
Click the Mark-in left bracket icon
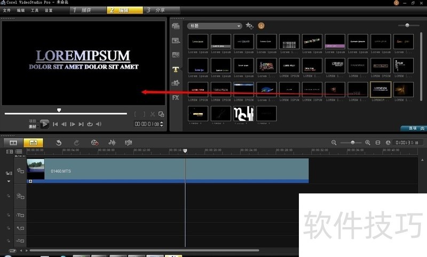point(136,114)
